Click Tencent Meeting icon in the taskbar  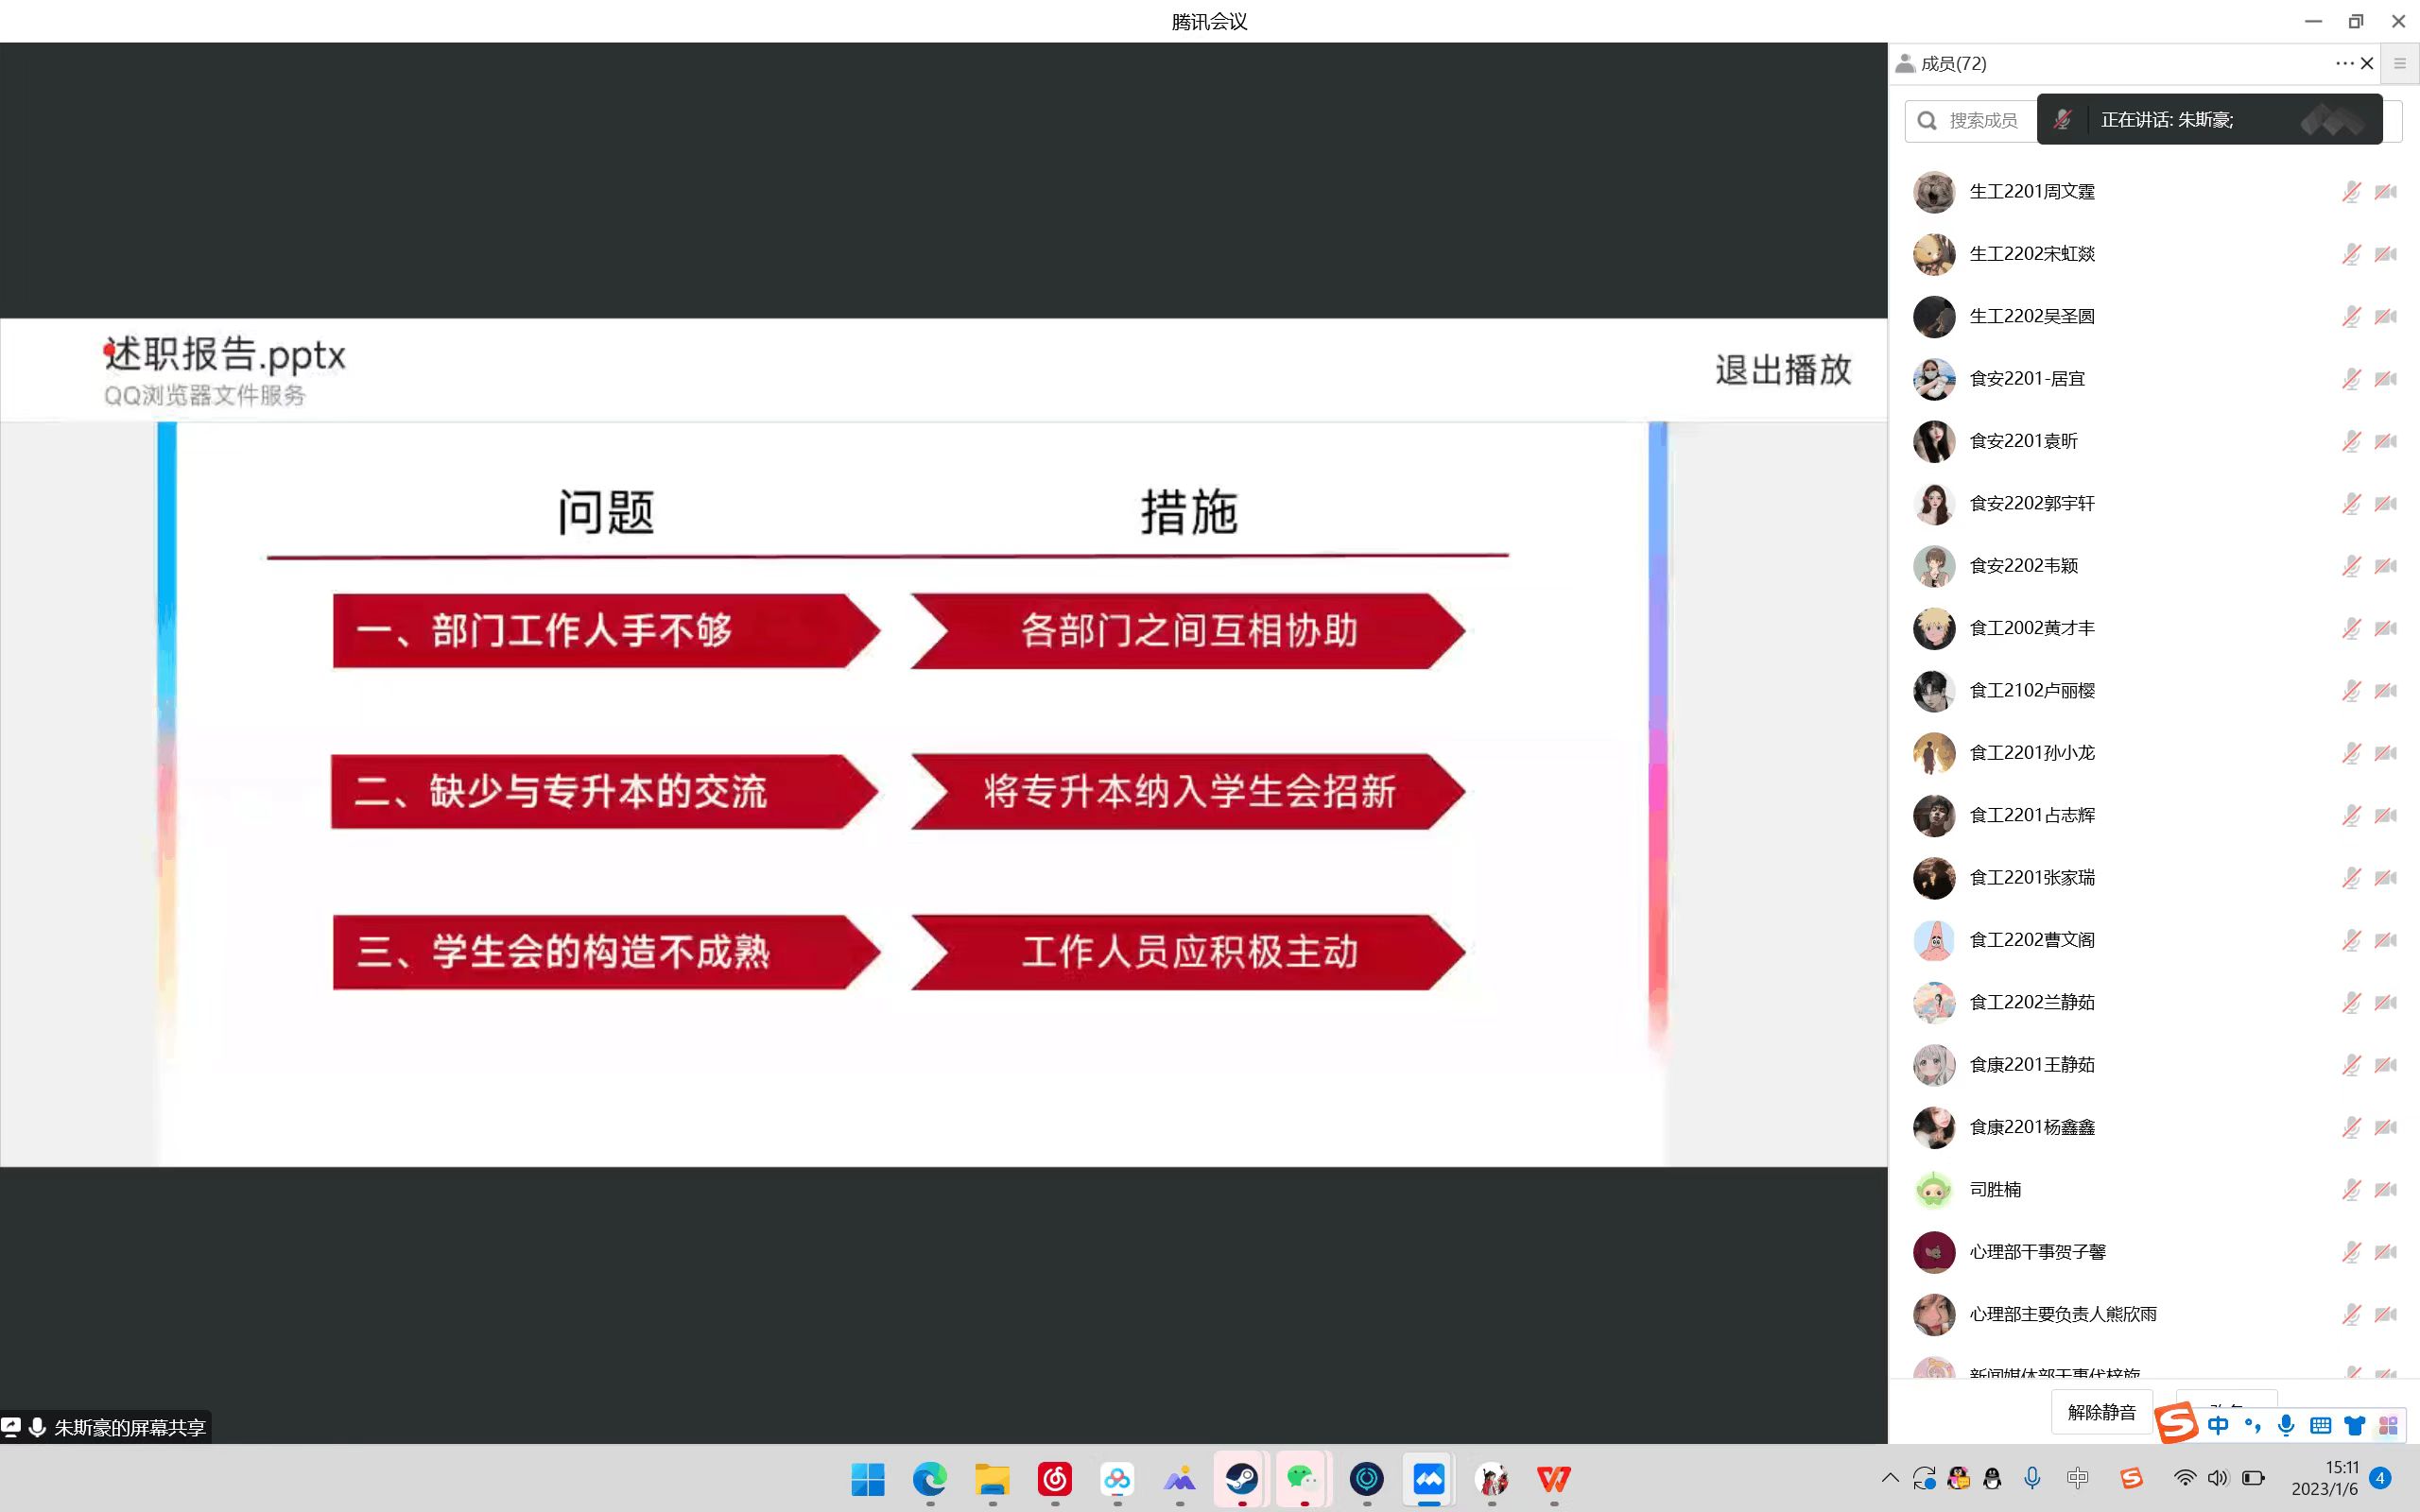pyautogui.click(x=1429, y=1478)
